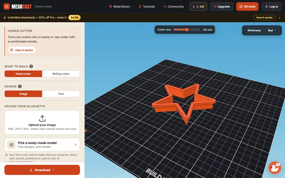The width and height of the screenshot is (285, 178).
Task: Open the Tutorials menu item
Action: click(x=147, y=7)
